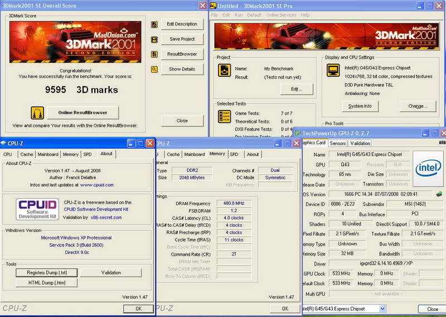Image resolution: width=446 pixels, height=317 pixels.
Task: Click the GPU-Z title bar icon
Action: coord(298,133)
